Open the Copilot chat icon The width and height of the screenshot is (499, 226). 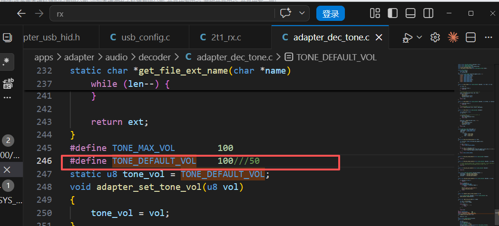(x=285, y=13)
